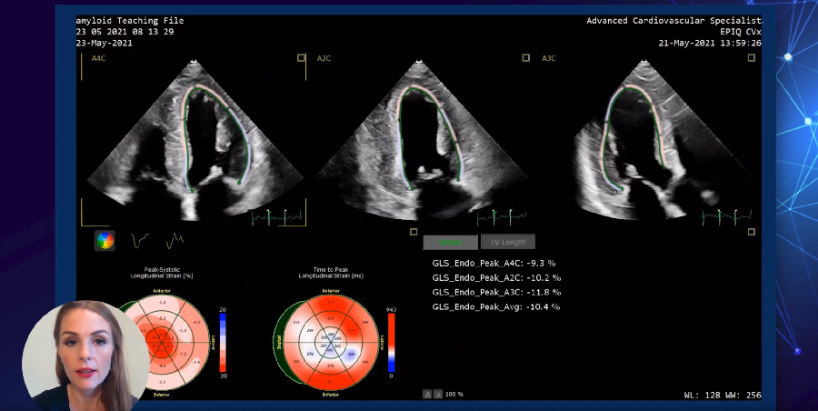The image size is (818, 411).
Task: Select the second strain waveform icon
Action: click(175, 241)
